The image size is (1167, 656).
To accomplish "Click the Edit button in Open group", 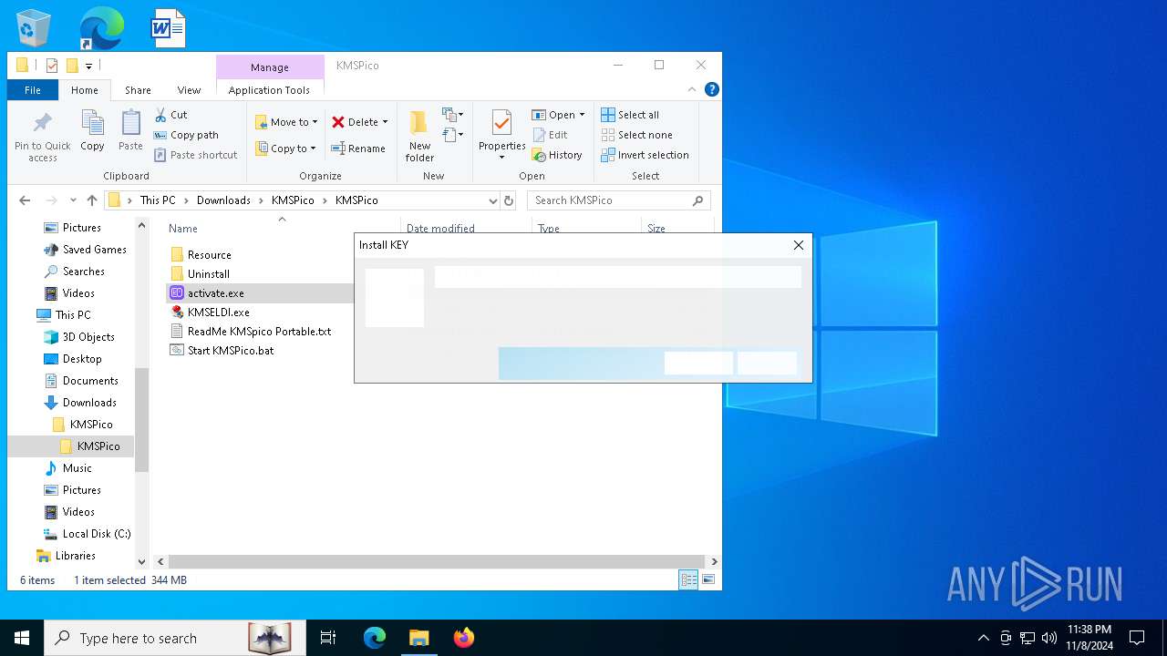I will pyautogui.click(x=551, y=135).
